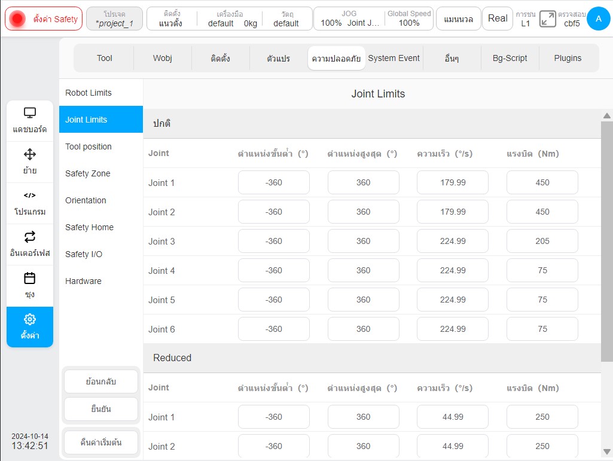This screenshot has width=613, height=461.
Task: Edit Joint 3 speed 224.99 field
Action: (453, 241)
